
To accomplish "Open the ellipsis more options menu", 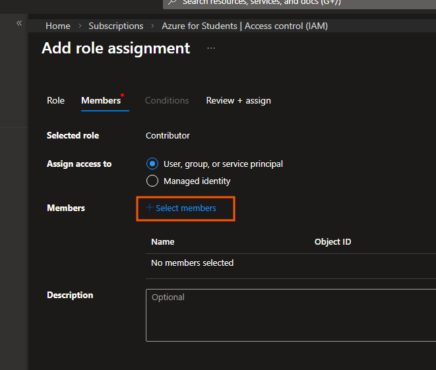I will pos(211,48).
